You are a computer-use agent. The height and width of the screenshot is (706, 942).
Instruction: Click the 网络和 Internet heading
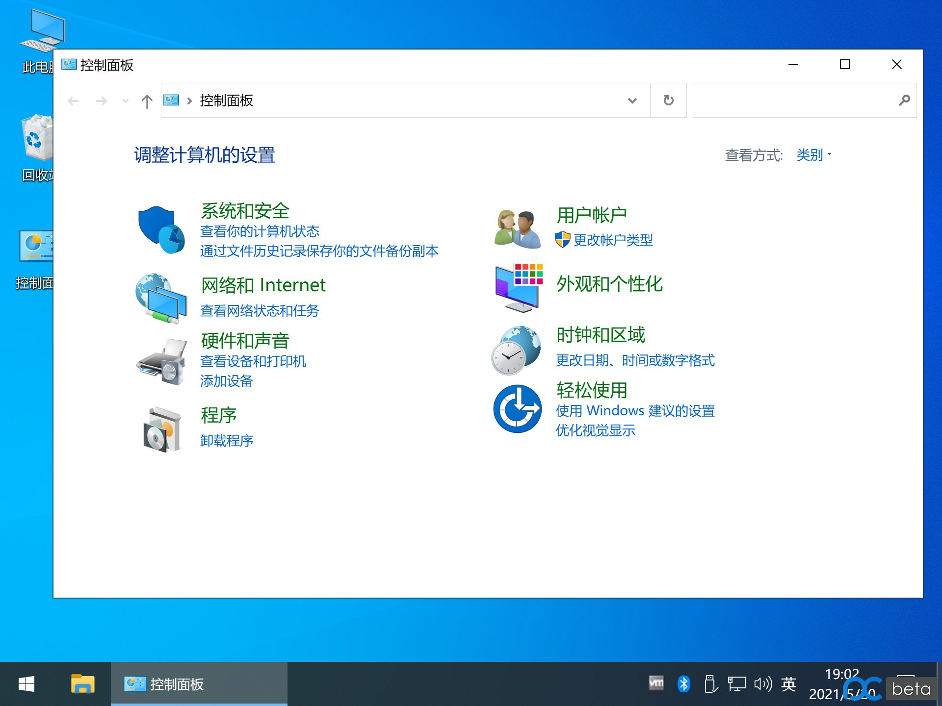tap(263, 285)
